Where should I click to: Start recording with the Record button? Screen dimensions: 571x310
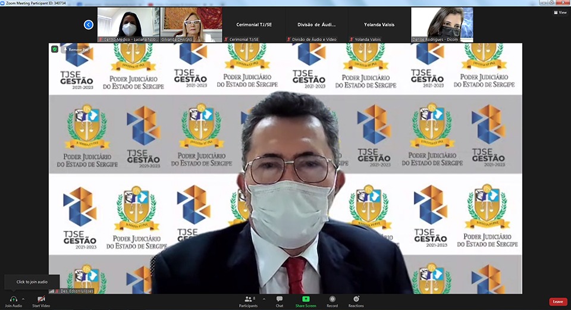coord(332,299)
